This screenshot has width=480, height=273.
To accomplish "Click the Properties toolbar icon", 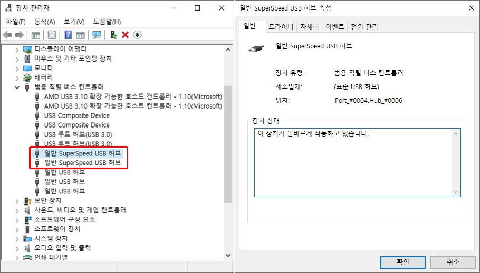I will coord(52,35).
